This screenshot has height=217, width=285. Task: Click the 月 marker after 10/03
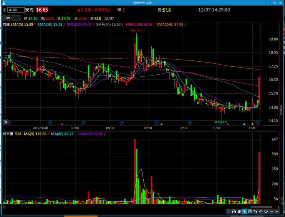(189, 123)
